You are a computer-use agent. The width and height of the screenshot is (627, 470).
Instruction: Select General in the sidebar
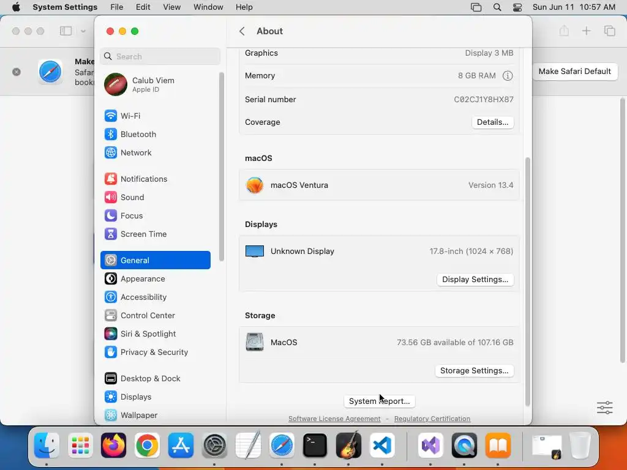pyautogui.click(x=155, y=260)
